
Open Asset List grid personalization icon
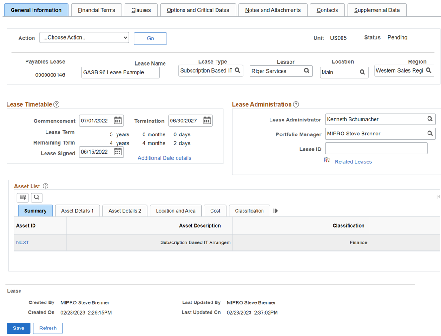click(23, 197)
